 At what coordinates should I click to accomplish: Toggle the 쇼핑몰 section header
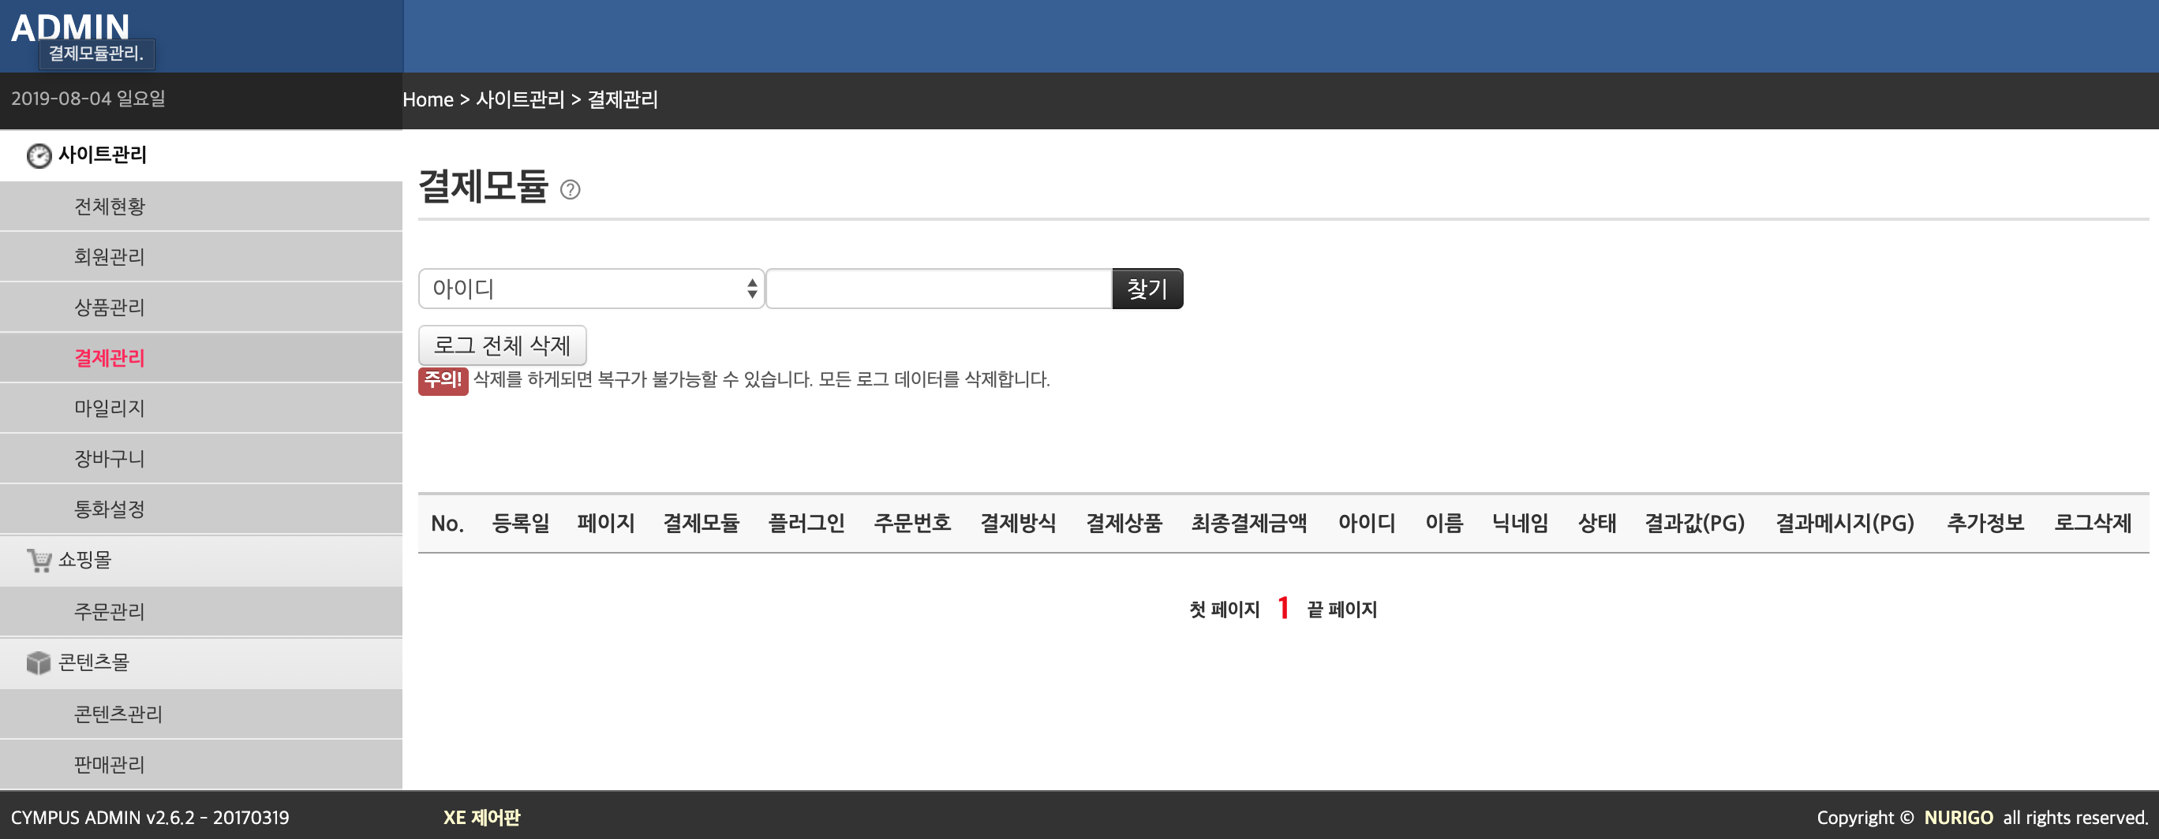[x=201, y=559]
